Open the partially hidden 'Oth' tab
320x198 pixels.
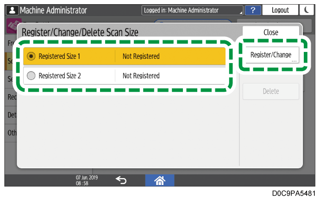click(11, 132)
